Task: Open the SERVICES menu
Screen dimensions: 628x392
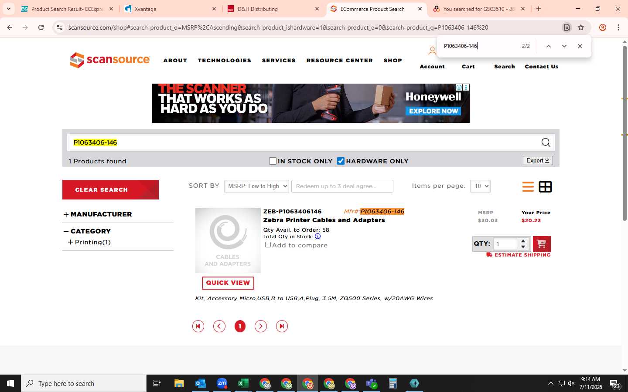Action: 279,61
